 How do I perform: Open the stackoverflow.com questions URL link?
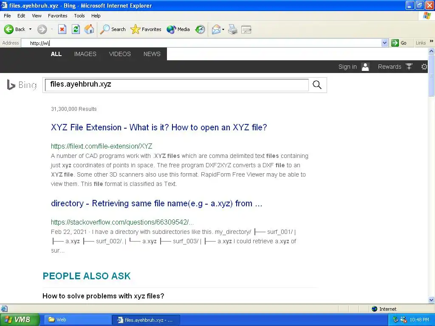[122, 222]
